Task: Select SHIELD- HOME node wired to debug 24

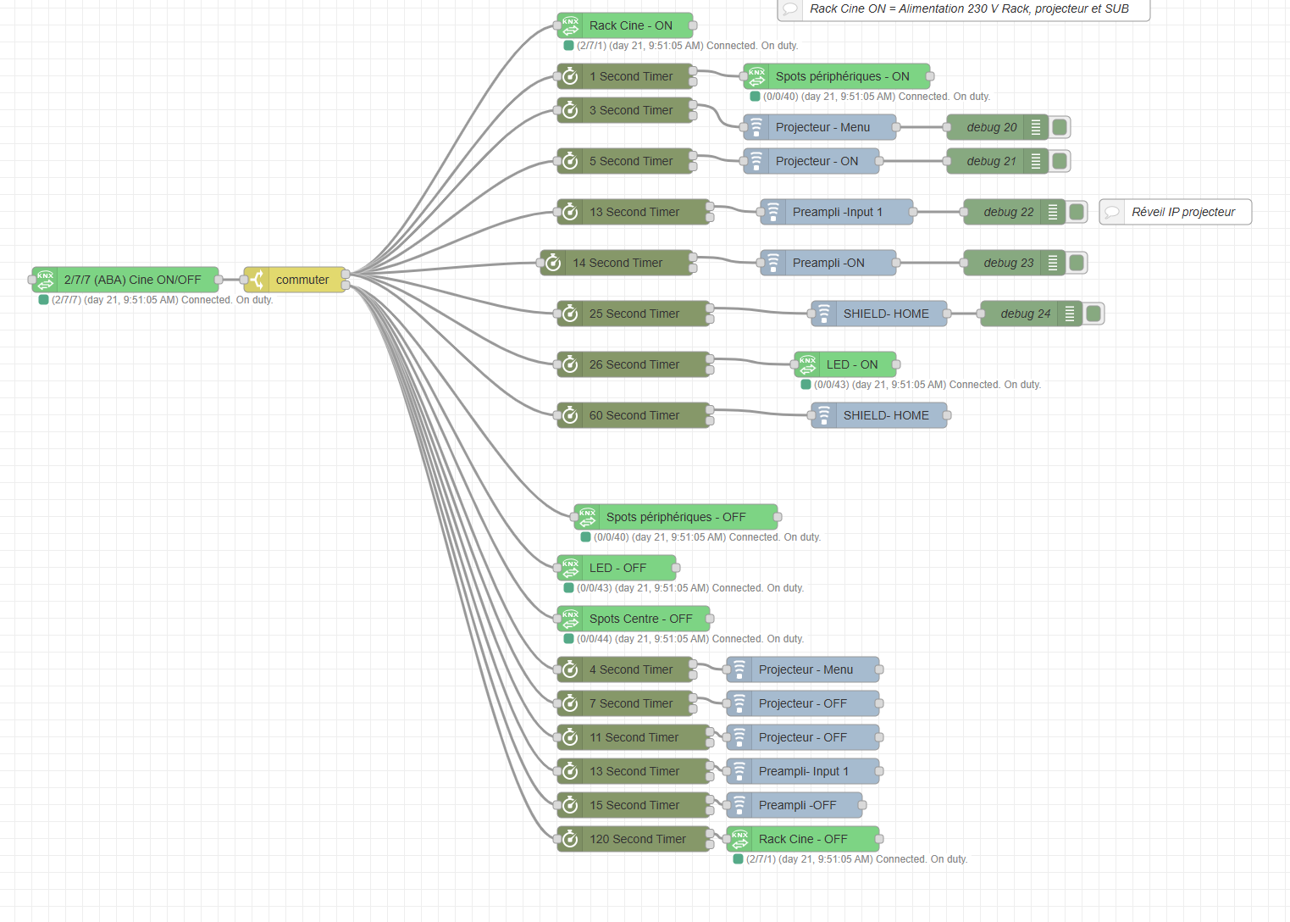Action: tap(879, 314)
